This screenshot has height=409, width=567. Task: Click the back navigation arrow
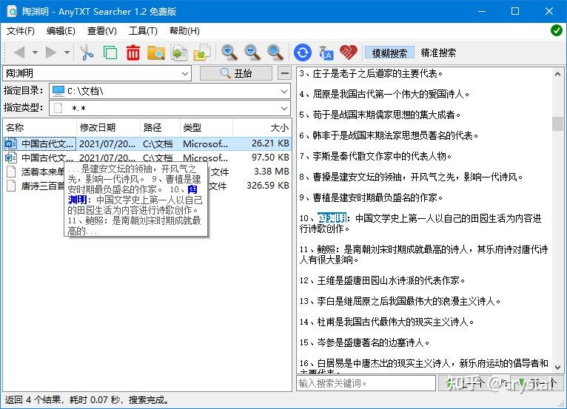(19, 53)
